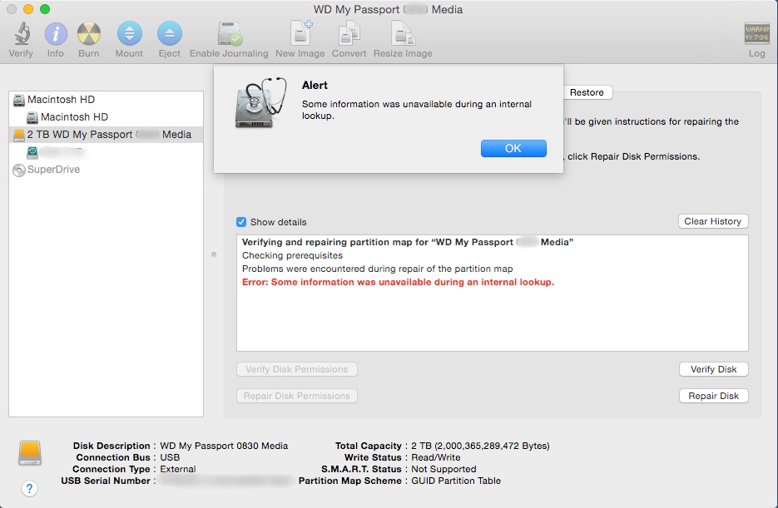Viewport: 778px width, 508px height.
Task: Dismiss the alert with OK
Action: pyautogui.click(x=513, y=148)
